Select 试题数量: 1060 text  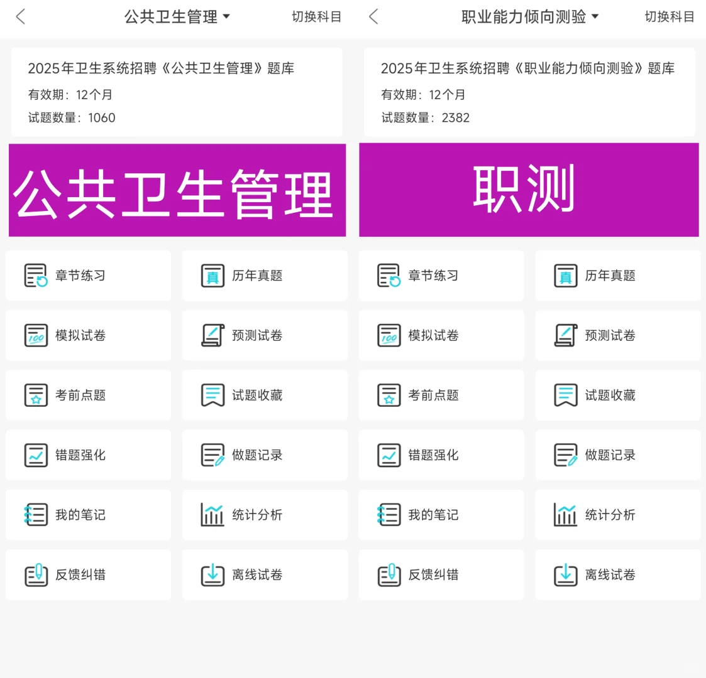pyautogui.click(x=72, y=118)
